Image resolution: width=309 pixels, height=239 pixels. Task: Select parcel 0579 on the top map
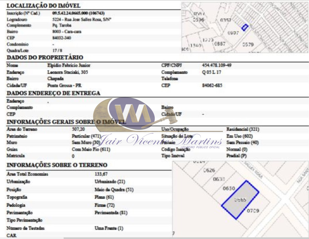(x=248, y=44)
